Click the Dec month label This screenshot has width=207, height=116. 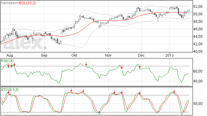pos(141,55)
